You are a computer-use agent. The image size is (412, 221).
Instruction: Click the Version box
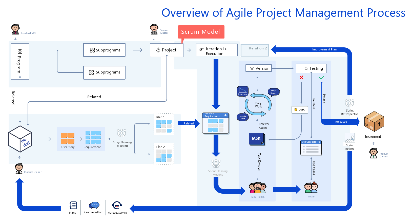coord(259,68)
